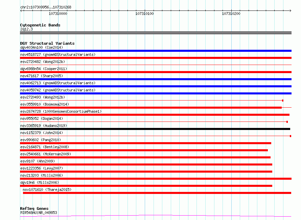Click the red end marker of nsv1152379

(291, 136)
